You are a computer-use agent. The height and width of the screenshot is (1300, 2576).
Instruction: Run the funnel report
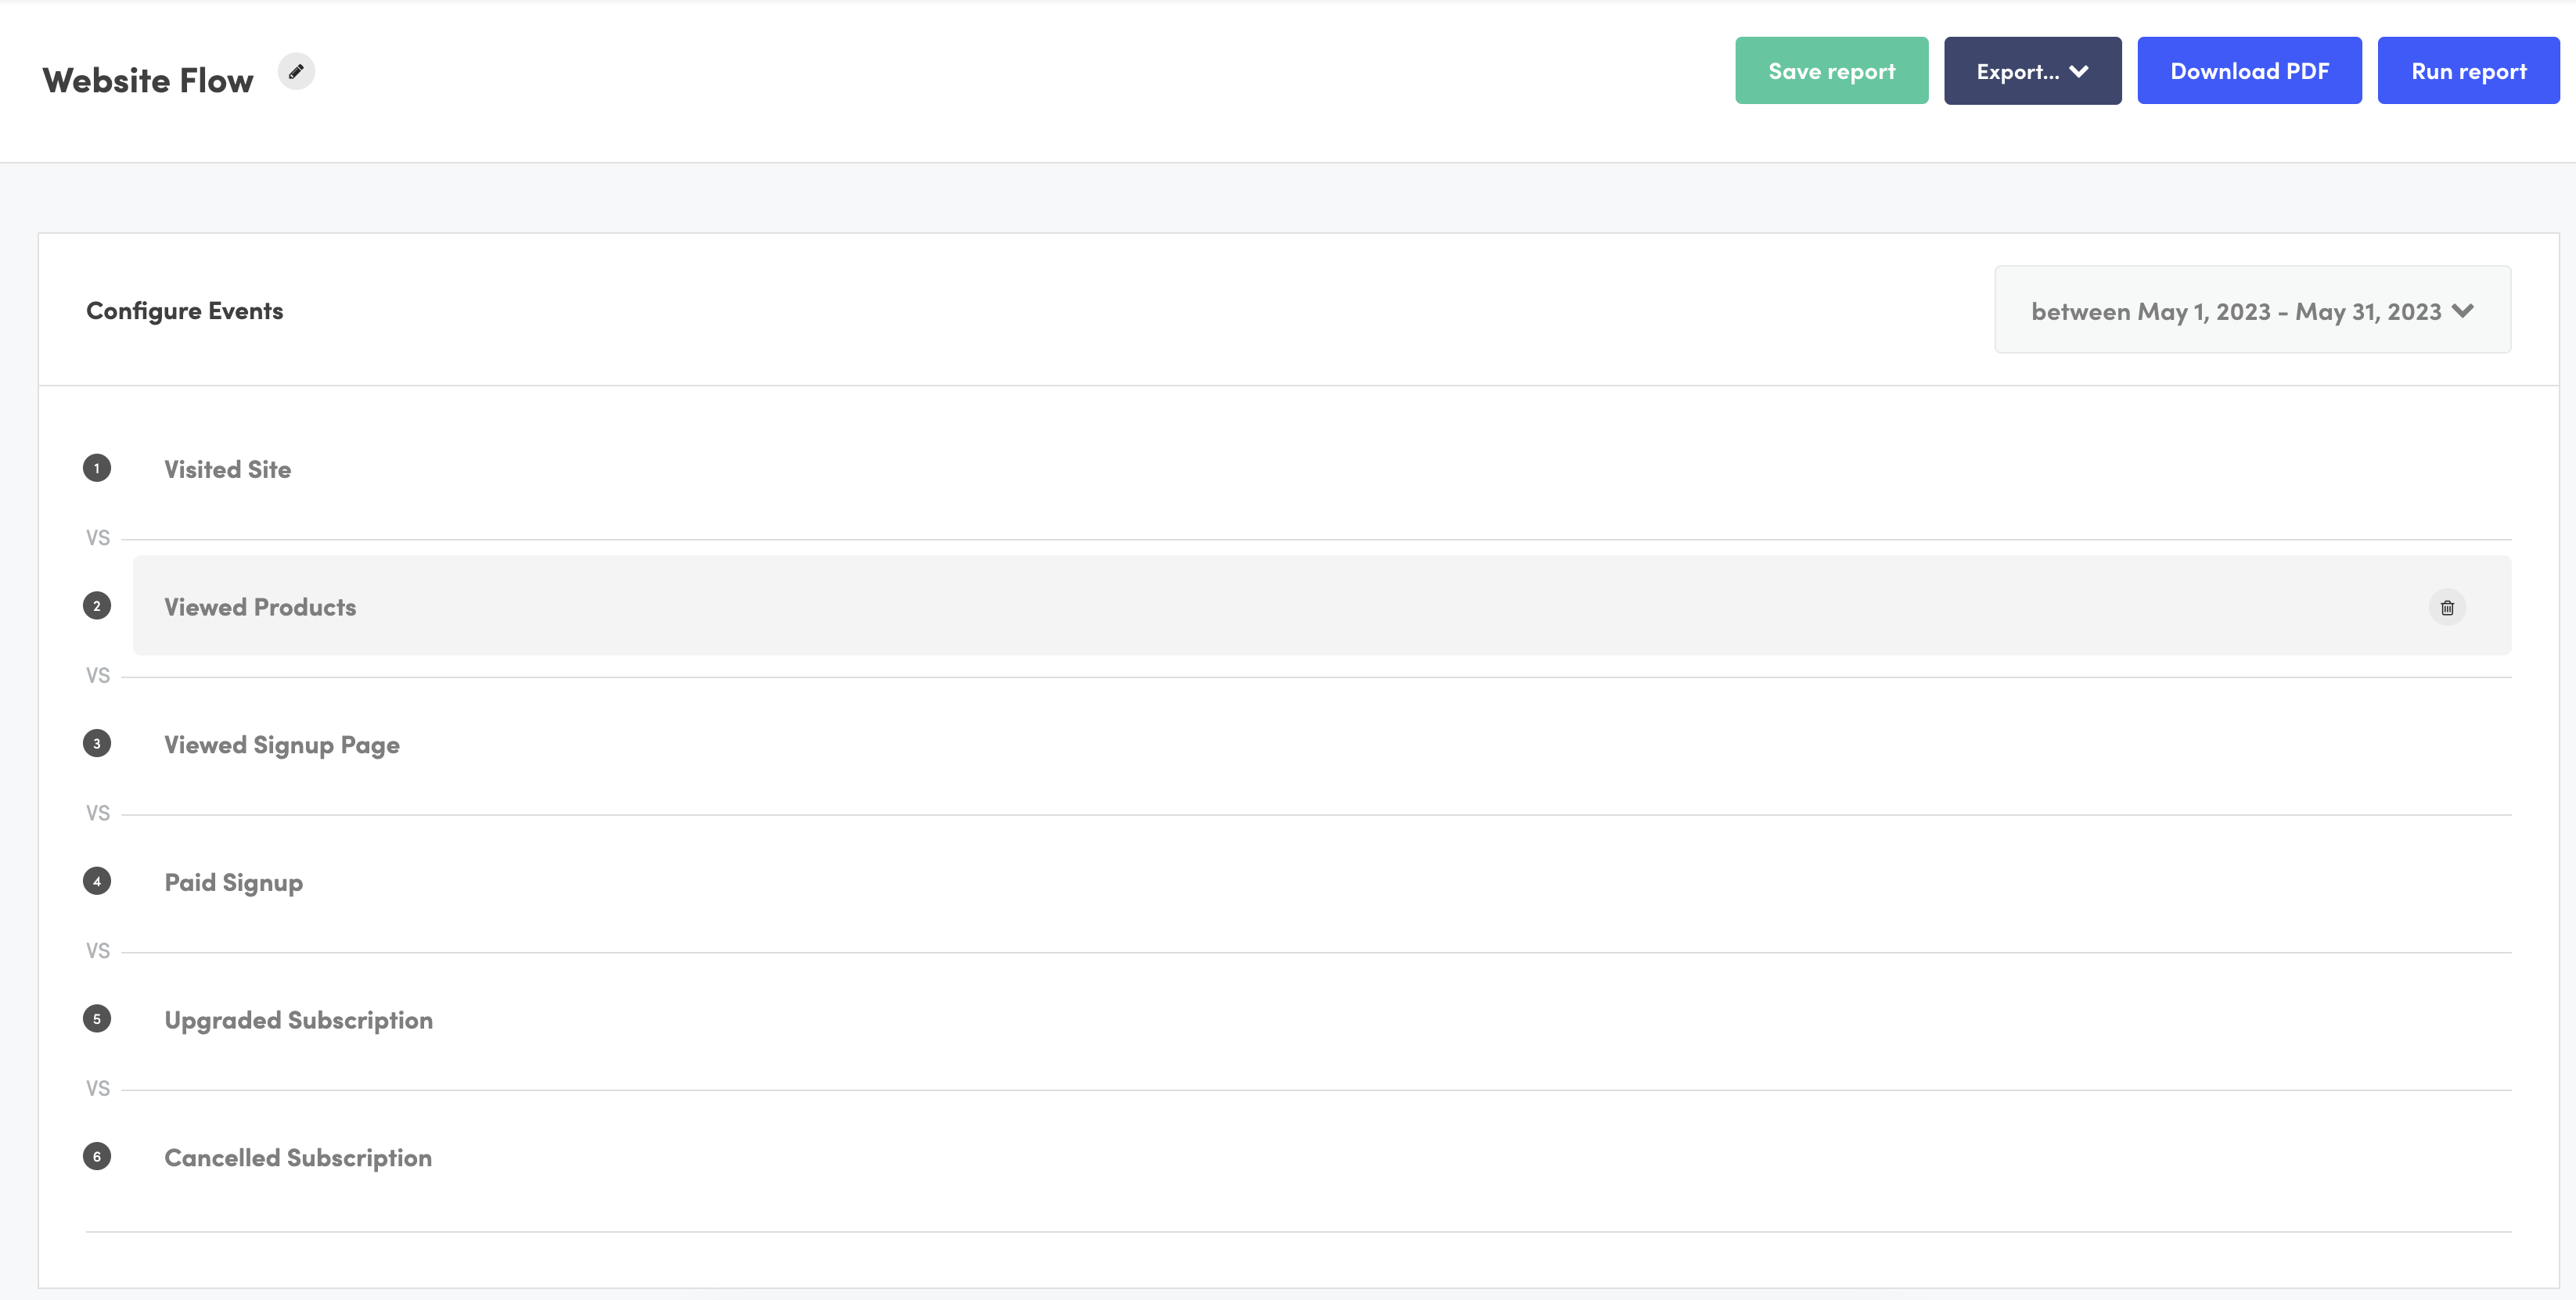click(x=2469, y=70)
